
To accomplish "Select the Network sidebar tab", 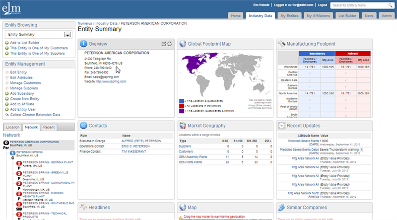I will pos(31,127).
